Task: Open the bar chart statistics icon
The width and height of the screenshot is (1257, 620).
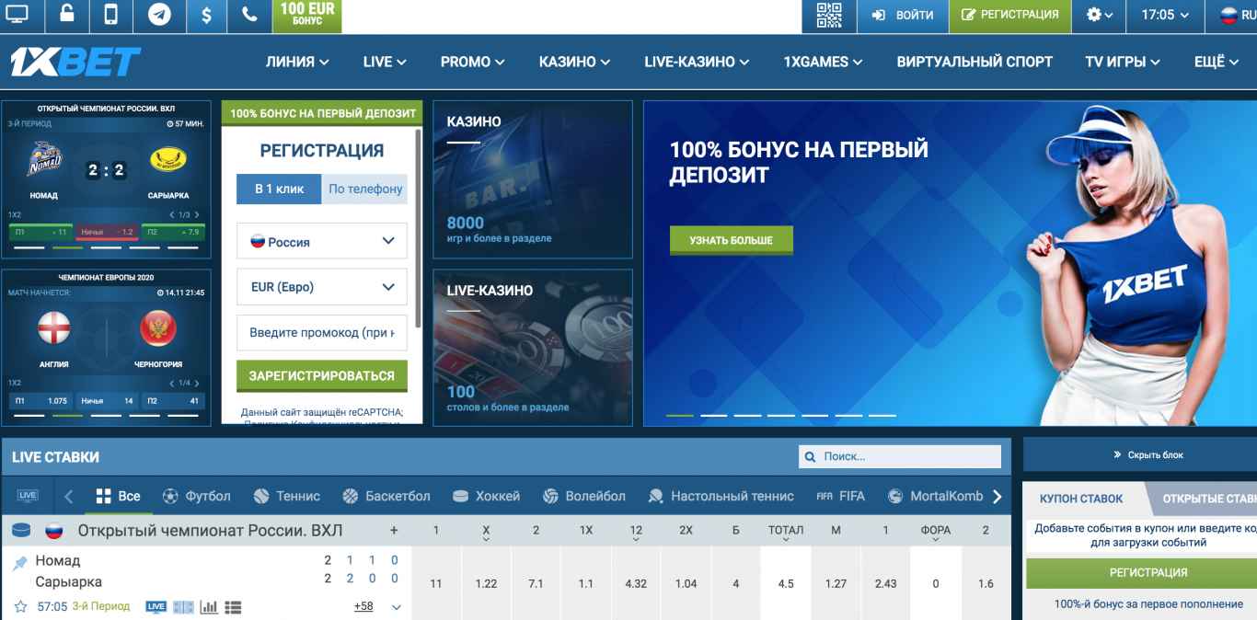Action: 209,607
